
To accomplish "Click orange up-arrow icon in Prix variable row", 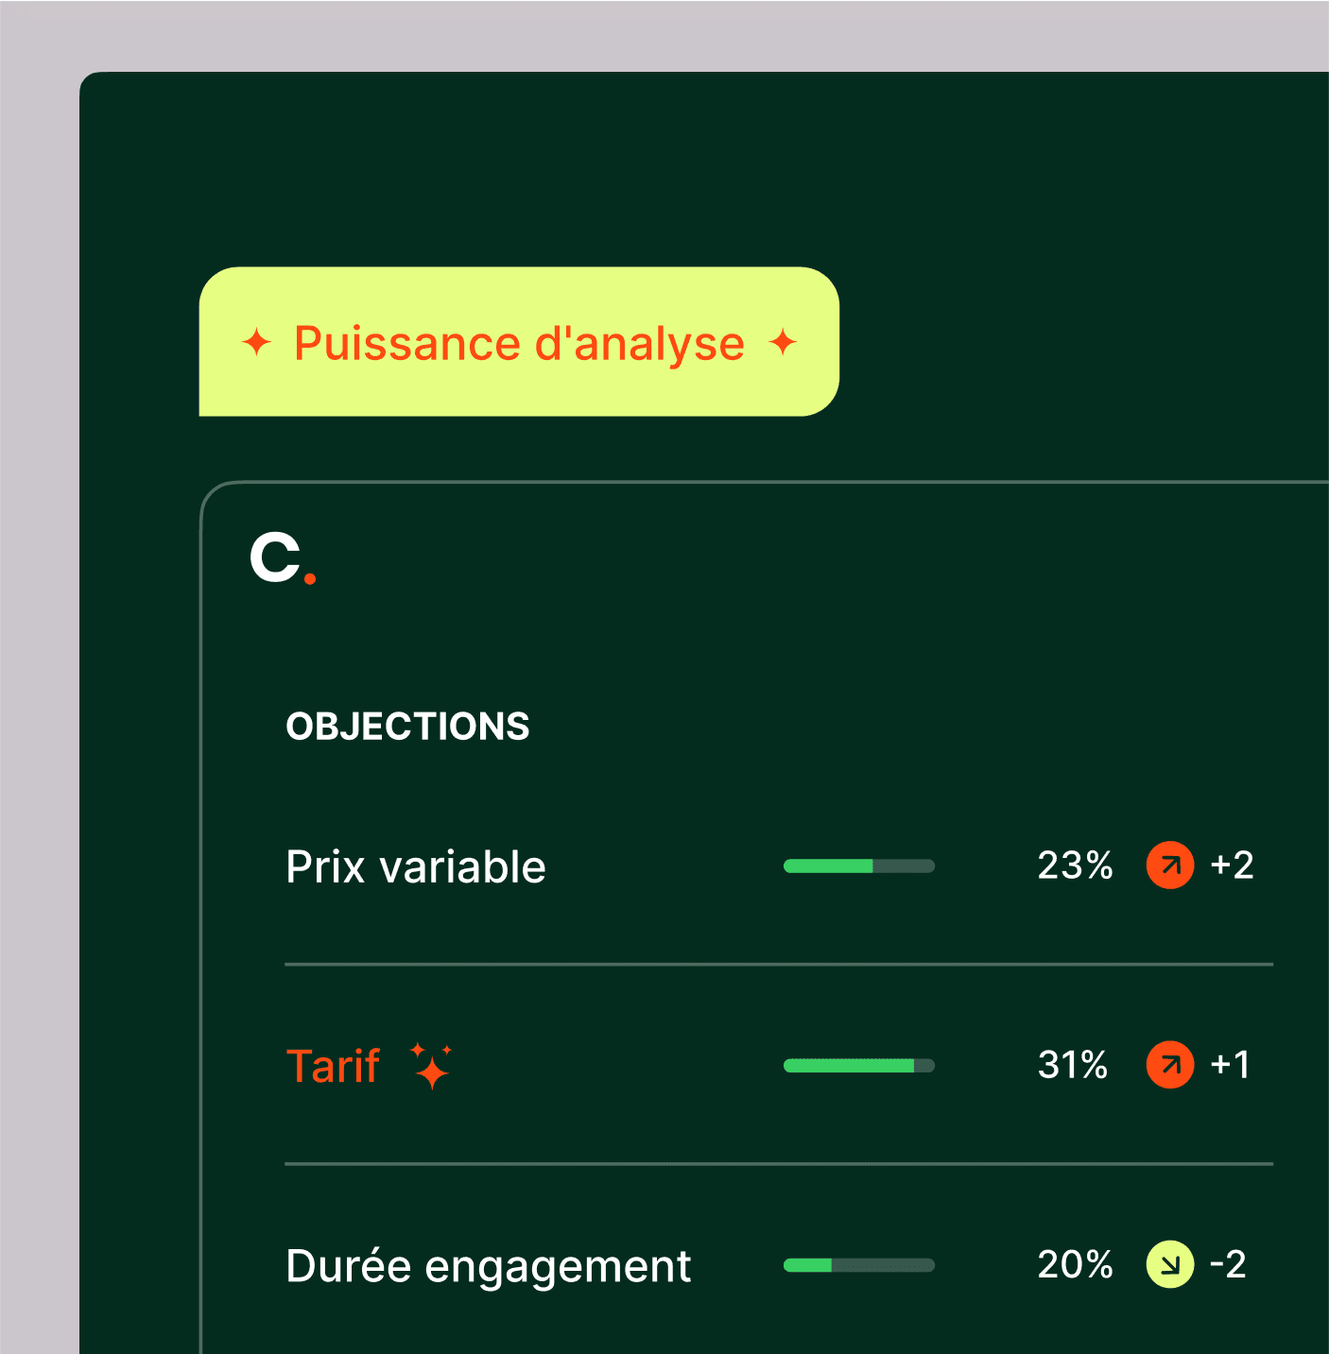I will pyautogui.click(x=1170, y=866).
